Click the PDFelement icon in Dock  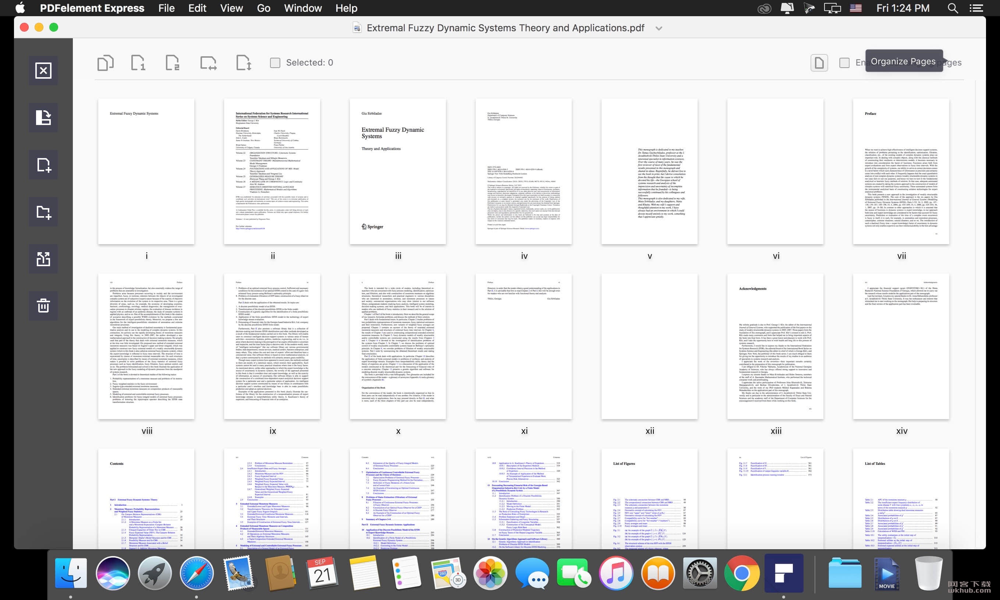(784, 573)
